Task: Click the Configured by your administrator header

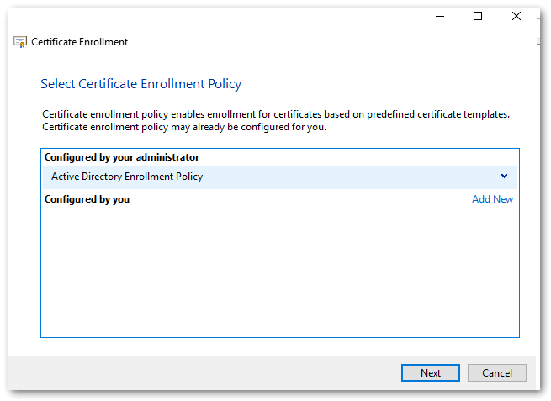Action: pos(122,157)
